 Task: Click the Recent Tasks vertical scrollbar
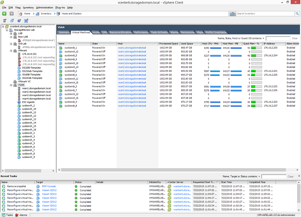pyautogui.click(x=299, y=193)
